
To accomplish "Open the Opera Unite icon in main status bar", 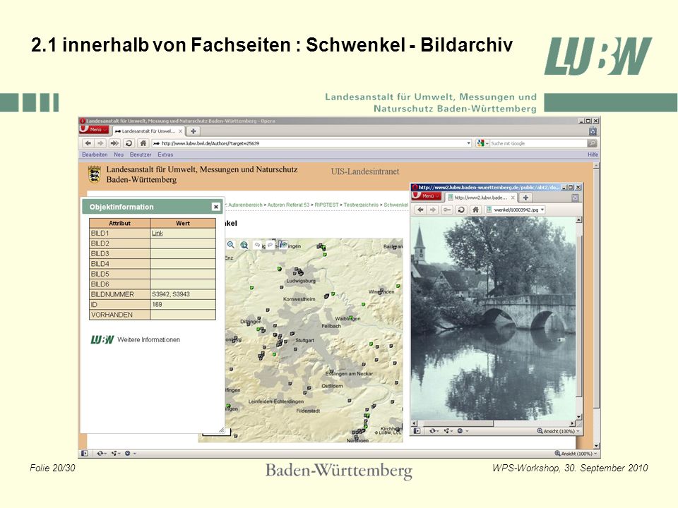I will tap(115, 454).
